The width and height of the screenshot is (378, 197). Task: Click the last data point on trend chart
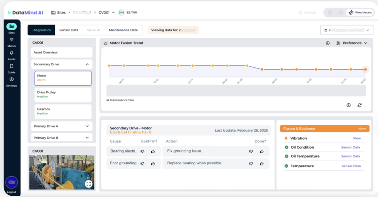click(366, 69)
